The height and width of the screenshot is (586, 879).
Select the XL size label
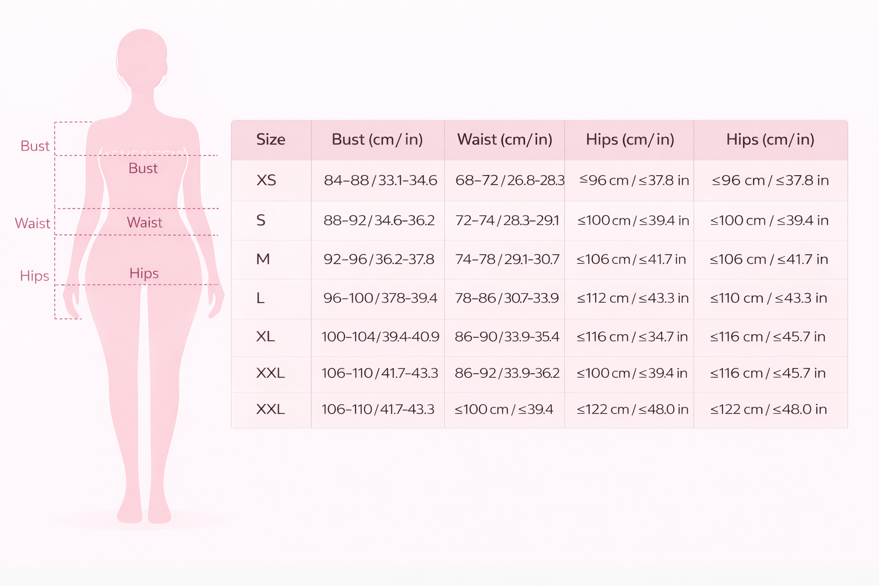click(264, 336)
